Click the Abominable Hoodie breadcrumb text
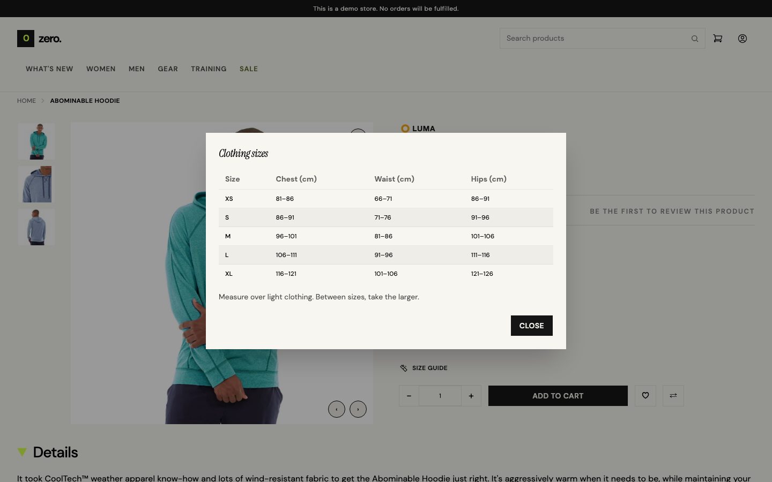Viewport: 772px width, 482px height. tap(85, 101)
